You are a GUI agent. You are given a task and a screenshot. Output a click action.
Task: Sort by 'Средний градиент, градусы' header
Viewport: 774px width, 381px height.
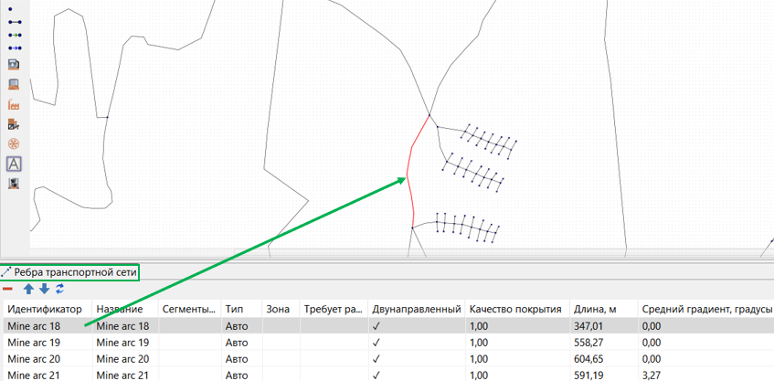pos(705,310)
